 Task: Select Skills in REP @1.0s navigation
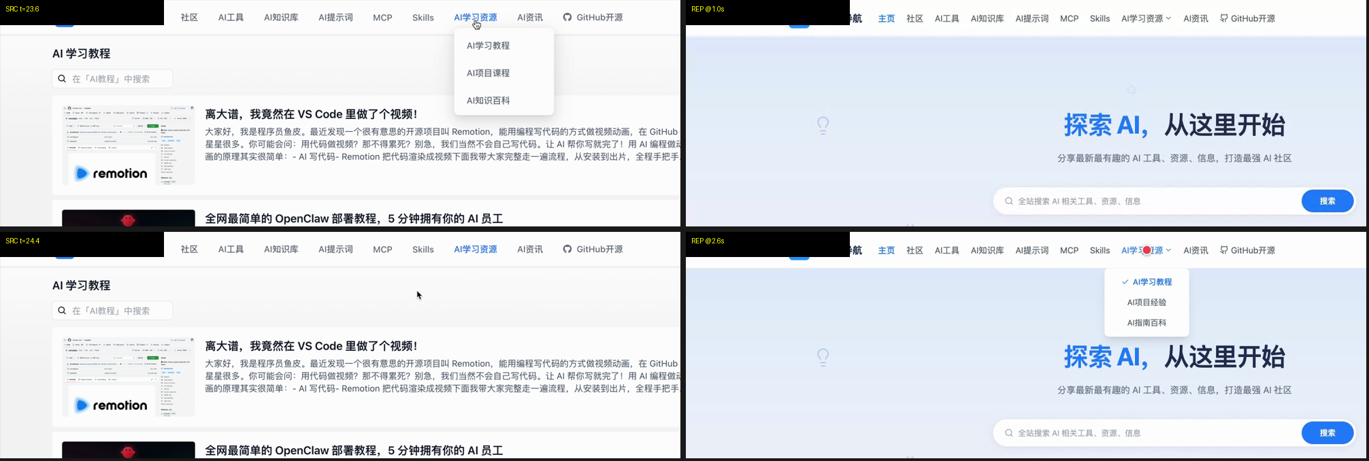(x=1100, y=19)
